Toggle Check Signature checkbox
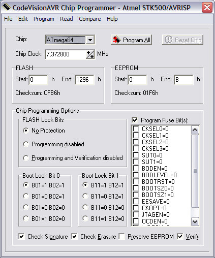Viewport: 215px width, 258px height. pyautogui.click(x=21, y=237)
